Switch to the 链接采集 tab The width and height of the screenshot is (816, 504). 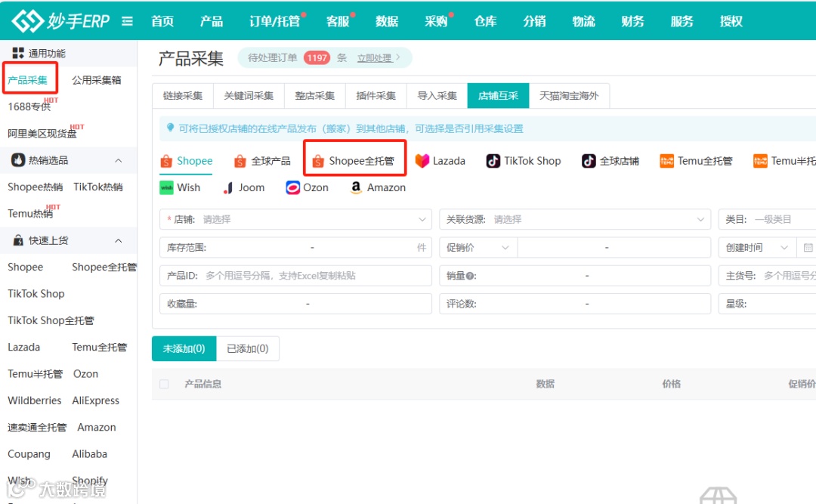[183, 96]
